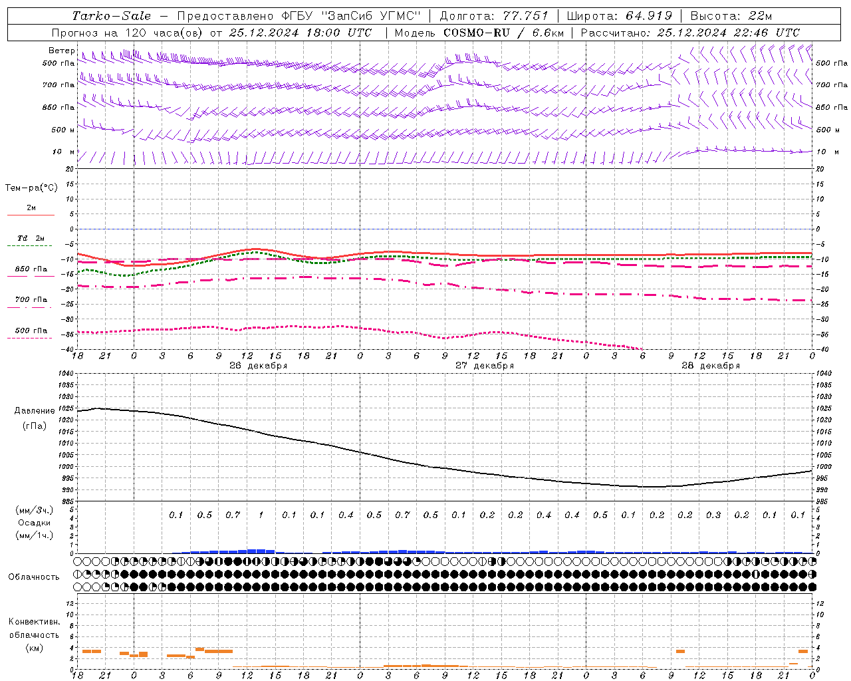Screen dimensions: 851x681
Task: Click the 'Высота: 22м' elevation text
Action: pyautogui.click(x=731, y=16)
